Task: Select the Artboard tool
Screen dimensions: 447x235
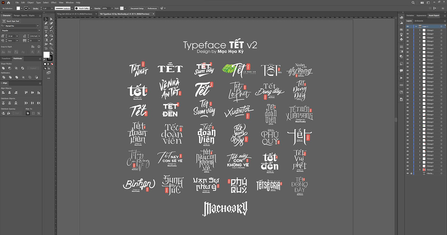Action: point(46,48)
